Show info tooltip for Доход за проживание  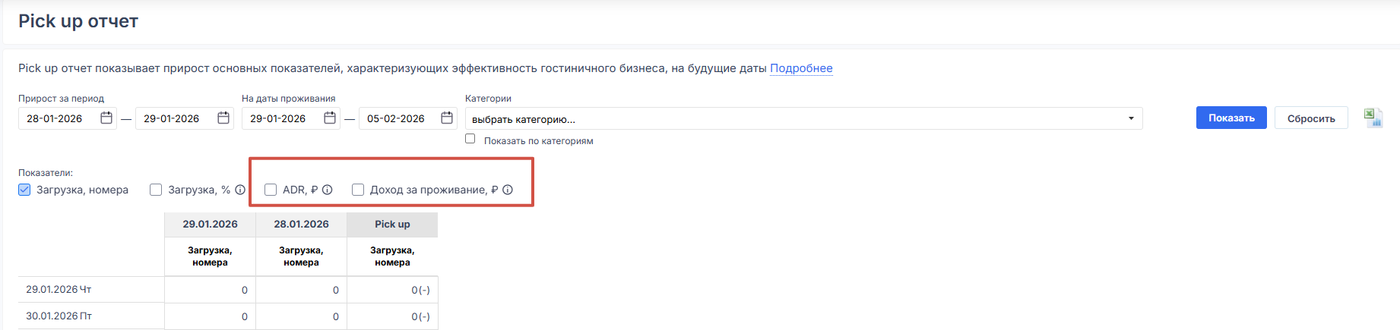[508, 190]
